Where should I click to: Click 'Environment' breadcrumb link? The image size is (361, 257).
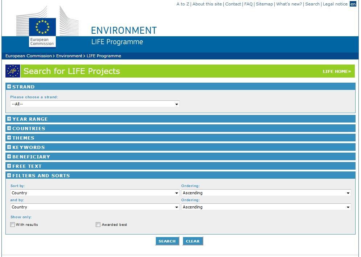(x=69, y=56)
